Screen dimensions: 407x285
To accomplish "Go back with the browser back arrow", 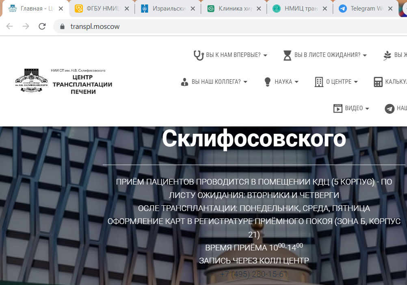I will pos(10,26).
